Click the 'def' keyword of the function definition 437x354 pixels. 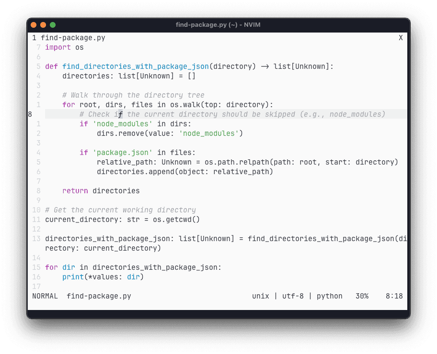[51, 66]
